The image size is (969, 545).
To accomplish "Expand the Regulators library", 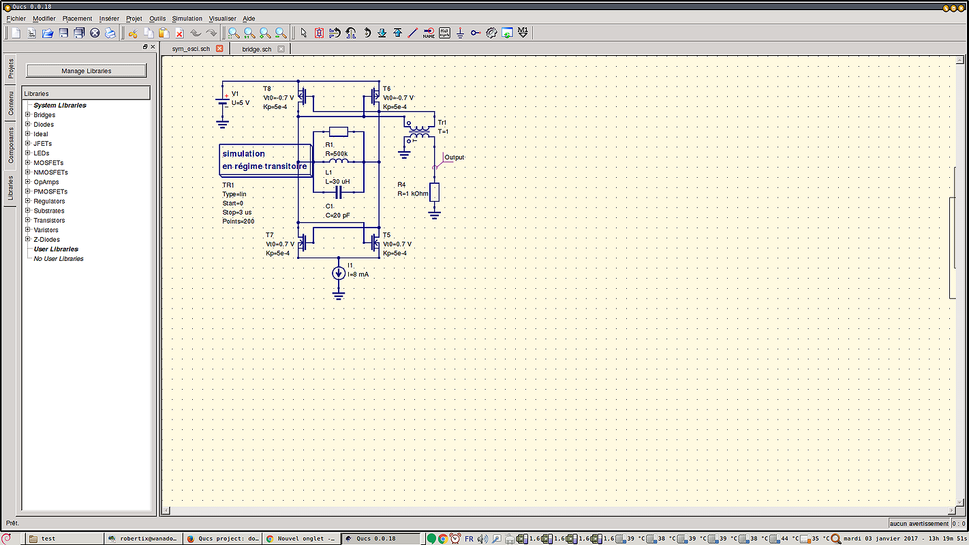I will tap(28, 201).
